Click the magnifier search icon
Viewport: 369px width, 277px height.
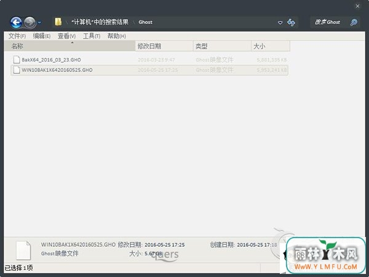point(354,22)
